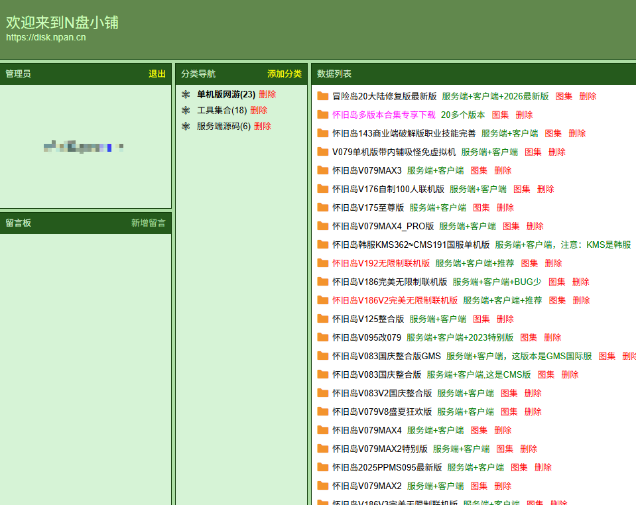Click folder icon beside 怀旧岛V079V8盛夏狂欢版
The image size is (636, 505).
click(323, 412)
